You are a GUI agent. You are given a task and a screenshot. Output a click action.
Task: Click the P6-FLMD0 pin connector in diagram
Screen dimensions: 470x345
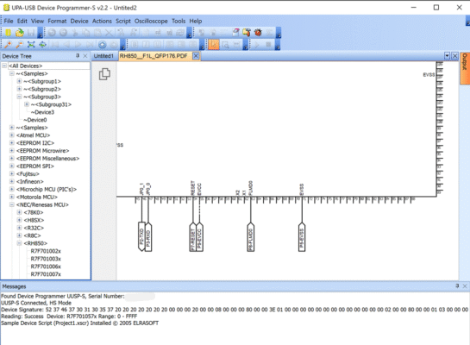point(251,237)
